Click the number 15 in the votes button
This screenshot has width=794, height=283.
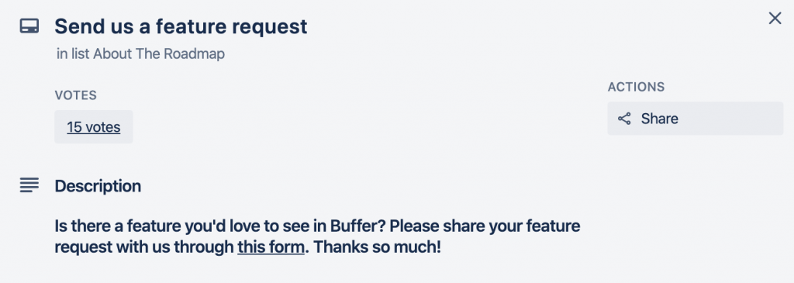pos(74,127)
